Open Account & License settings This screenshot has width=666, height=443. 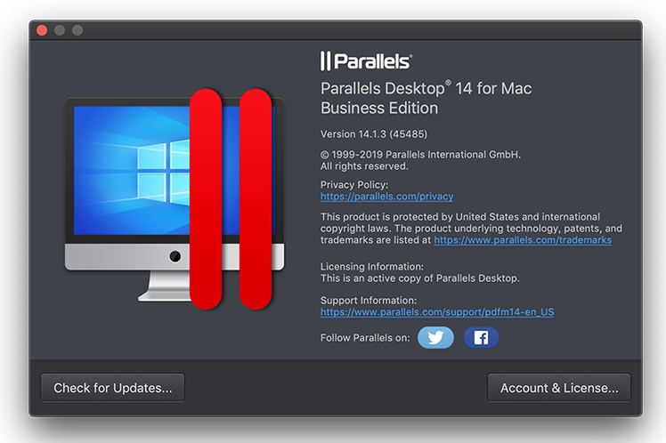pos(559,388)
